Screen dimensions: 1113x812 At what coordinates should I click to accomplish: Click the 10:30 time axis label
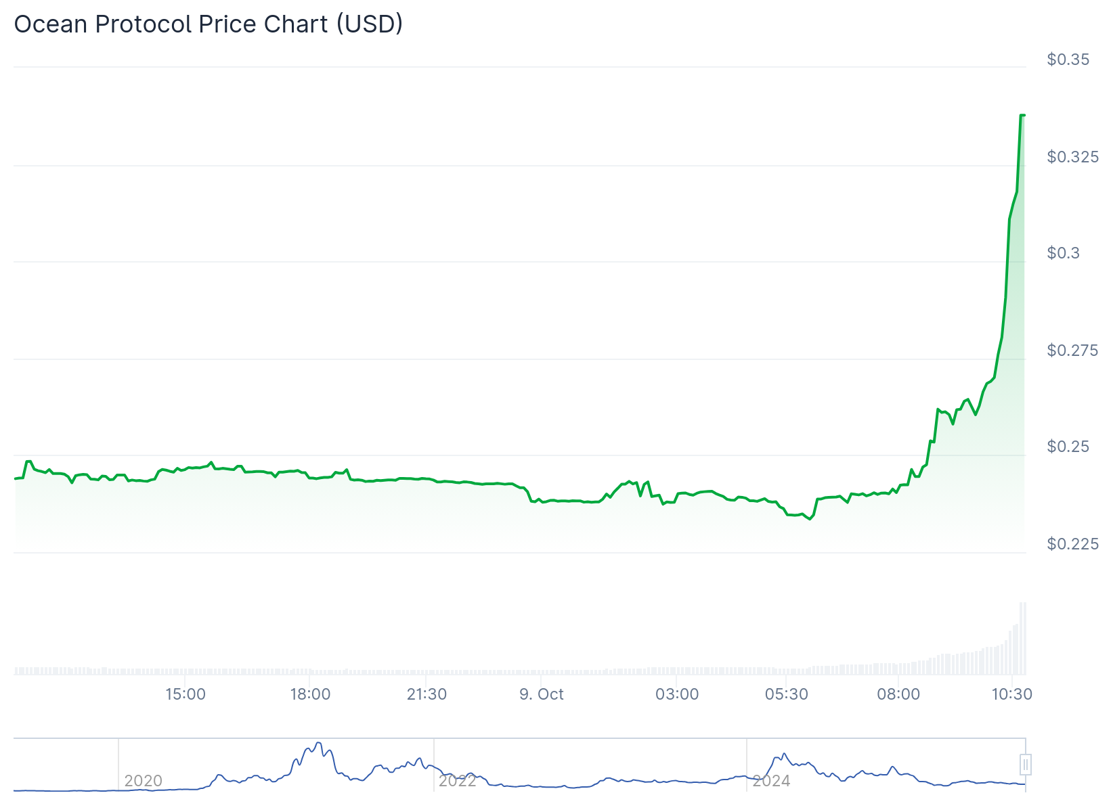(x=1012, y=694)
